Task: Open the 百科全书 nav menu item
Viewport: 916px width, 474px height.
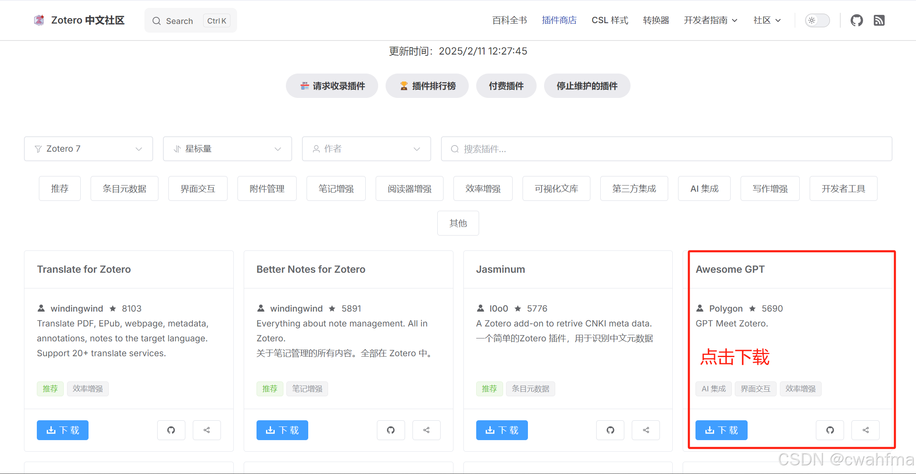Action: point(509,20)
